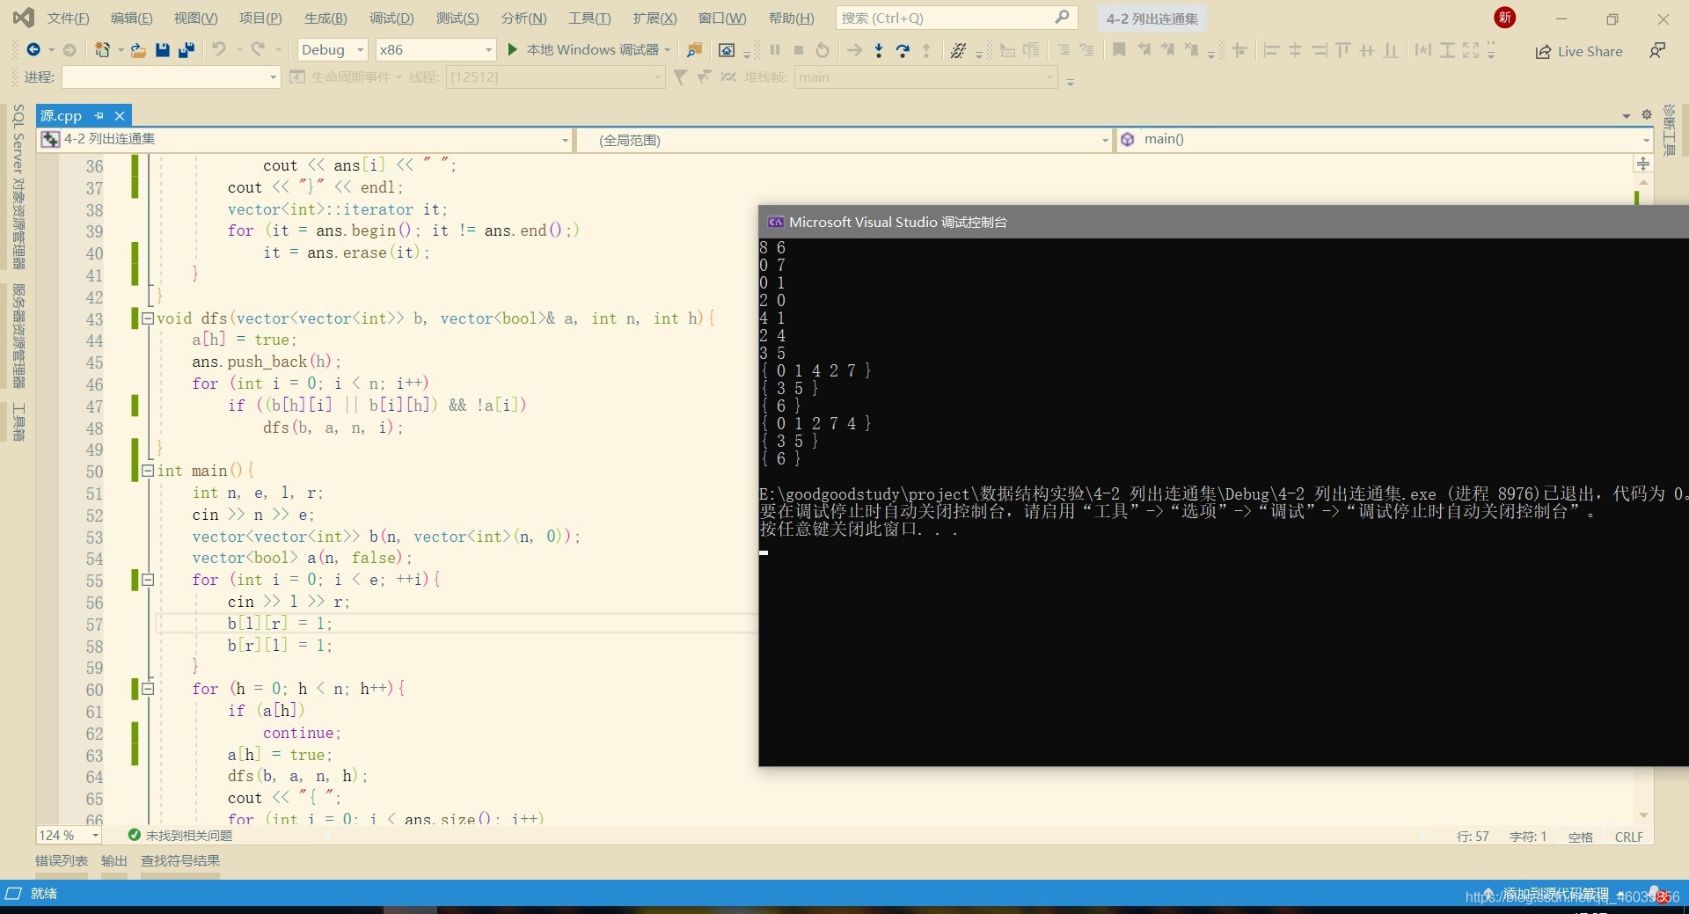Open the debugger target dropdown arrow
Screen dimensions: 1689x914
pos(668,50)
